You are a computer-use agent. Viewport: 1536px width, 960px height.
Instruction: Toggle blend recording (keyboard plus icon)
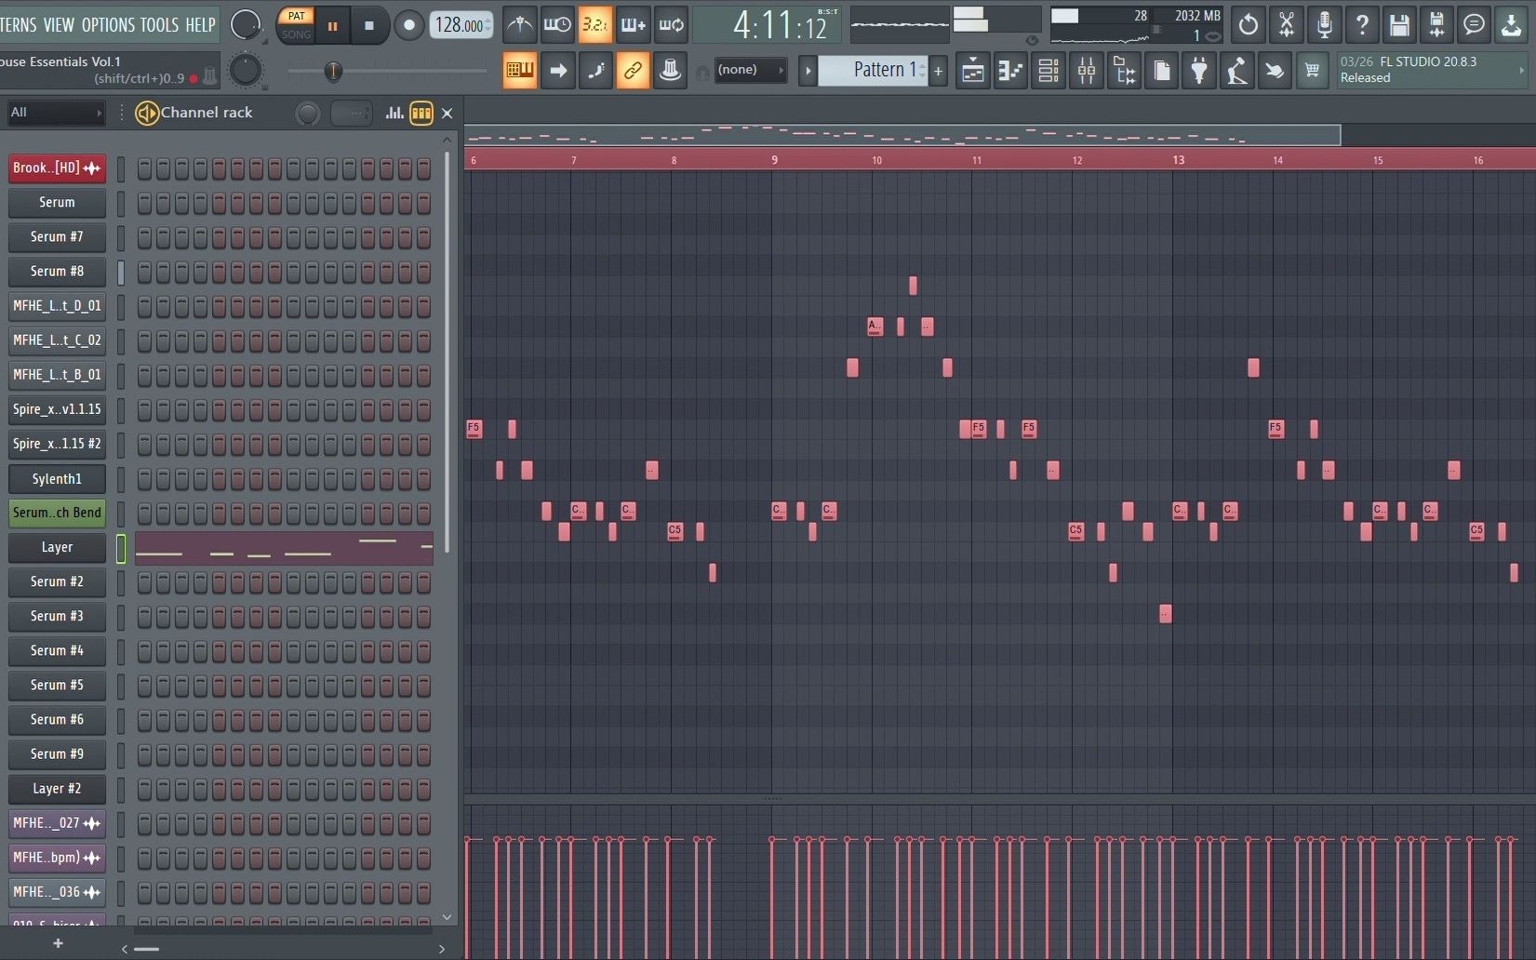(633, 25)
